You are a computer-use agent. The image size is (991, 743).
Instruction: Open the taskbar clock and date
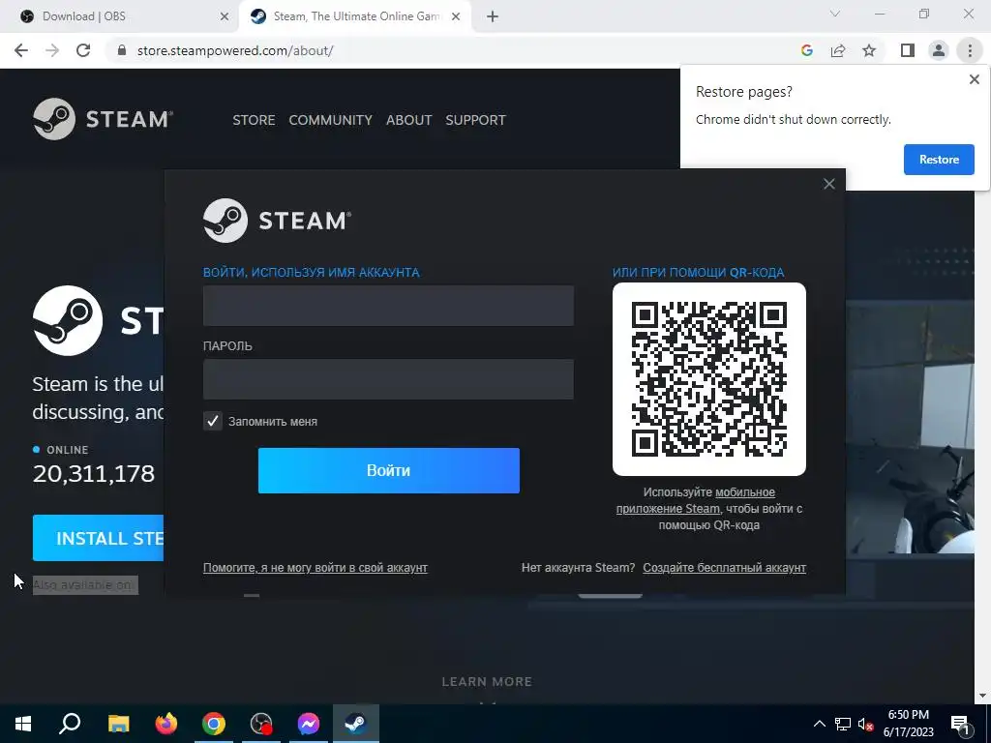coord(908,724)
